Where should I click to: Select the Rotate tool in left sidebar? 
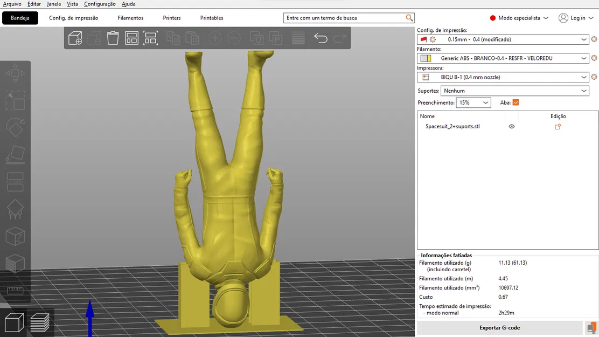[15, 127]
